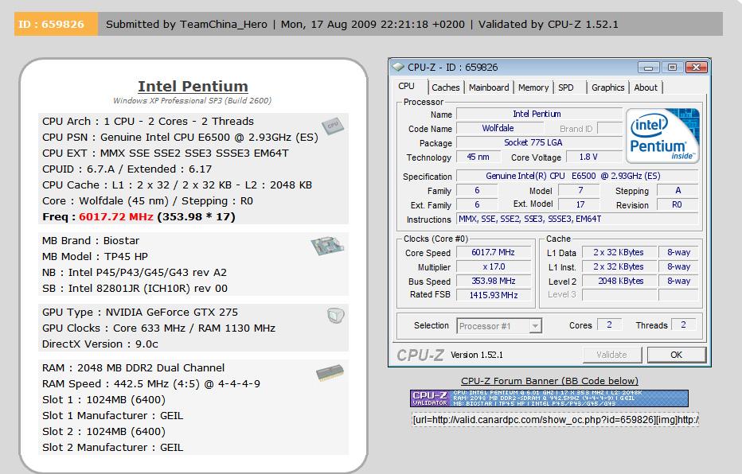Open the Mainboard tab
This screenshot has width=742, height=474.
point(489,87)
